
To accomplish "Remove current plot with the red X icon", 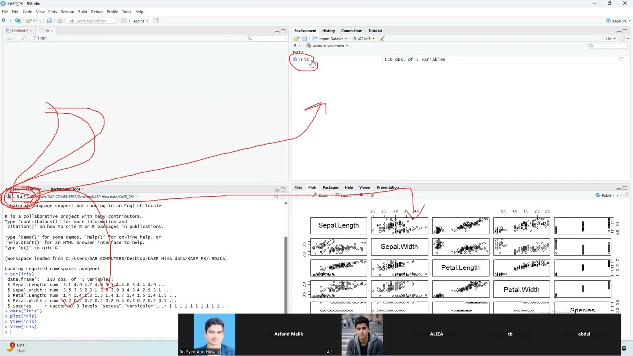I will [x=362, y=195].
